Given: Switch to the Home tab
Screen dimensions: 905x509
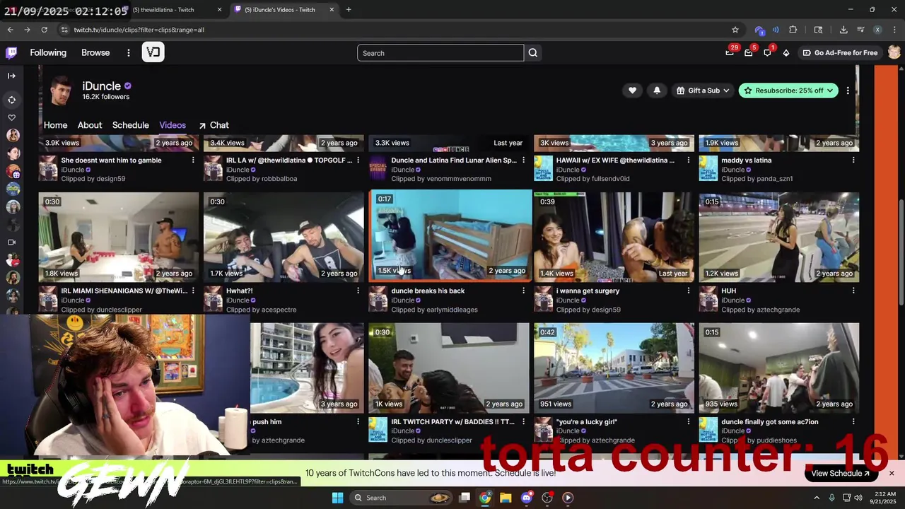Looking at the screenshot, I should tap(56, 125).
